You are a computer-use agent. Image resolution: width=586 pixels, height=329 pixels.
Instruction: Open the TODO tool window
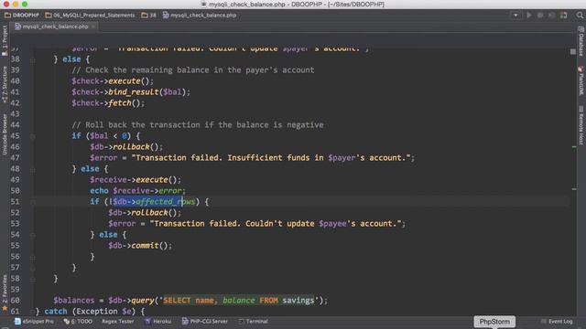click(78, 321)
